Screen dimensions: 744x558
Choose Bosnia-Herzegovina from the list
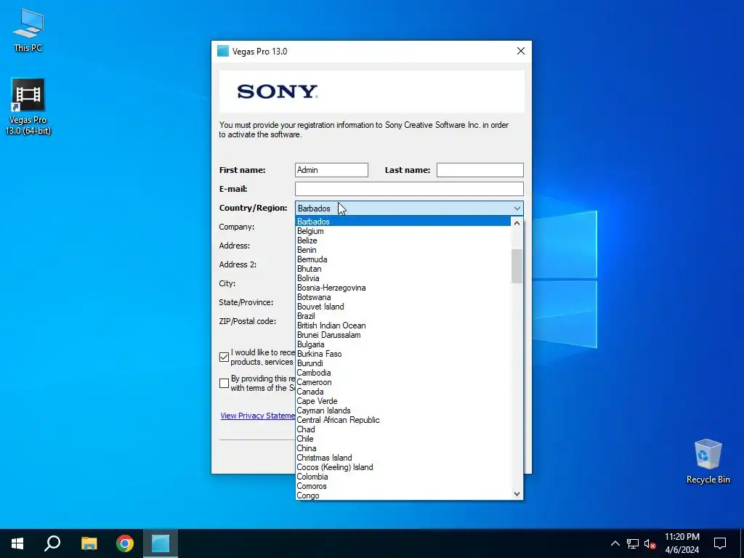[x=403, y=288]
